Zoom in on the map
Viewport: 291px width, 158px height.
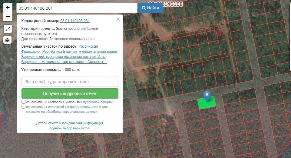pos(8,8)
